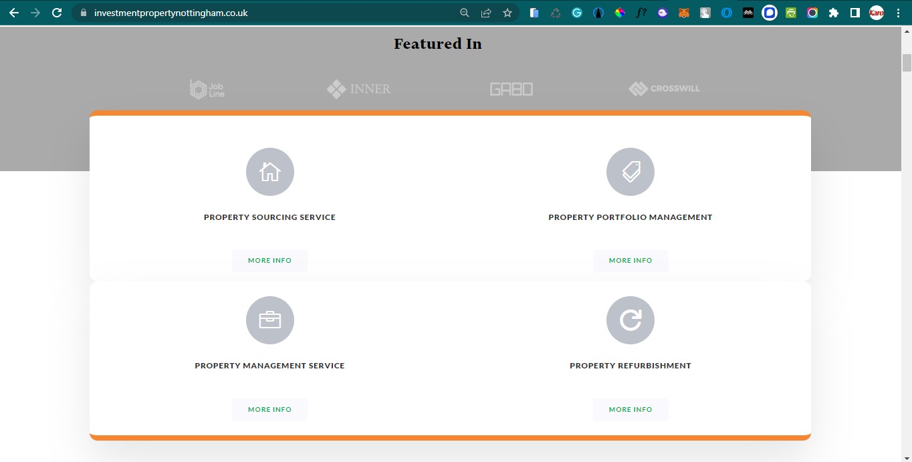The height and width of the screenshot is (462, 912).
Task: Open the Karo browser profile avatar
Action: [x=876, y=12]
